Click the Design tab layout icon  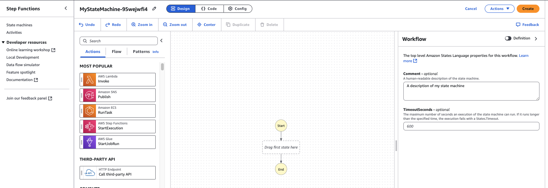[173, 9]
